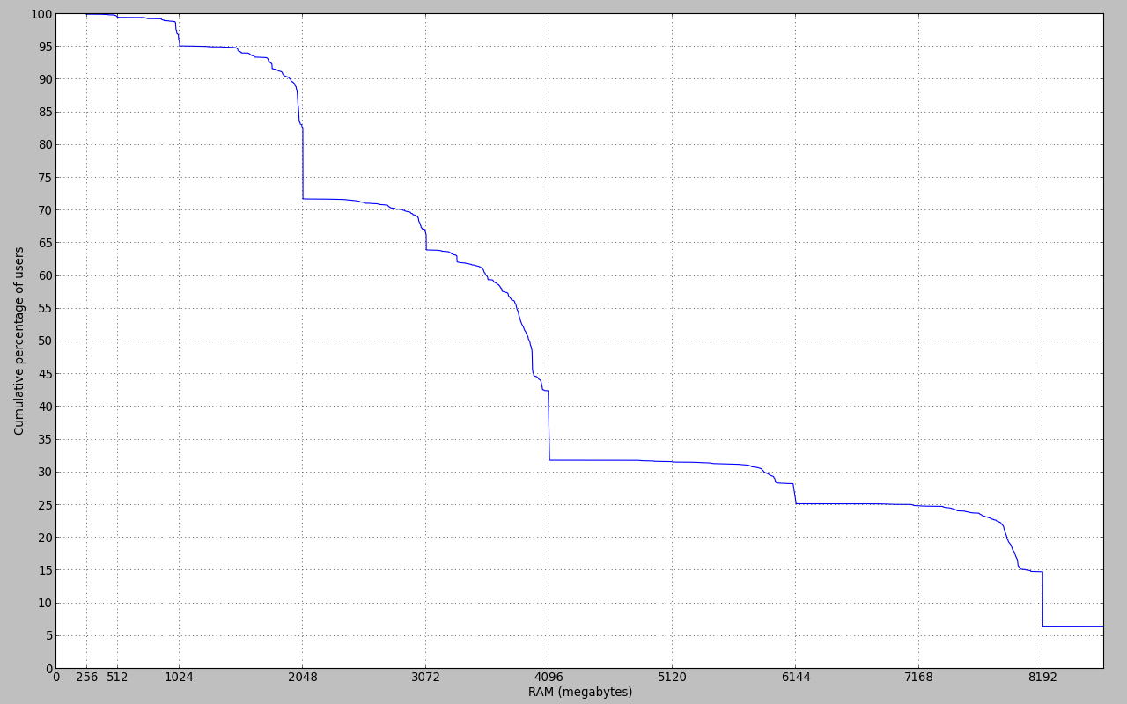This screenshot has width=1127, height=704.
Task: Click the x-axis tick label 5120
Action: pos(672,678)
